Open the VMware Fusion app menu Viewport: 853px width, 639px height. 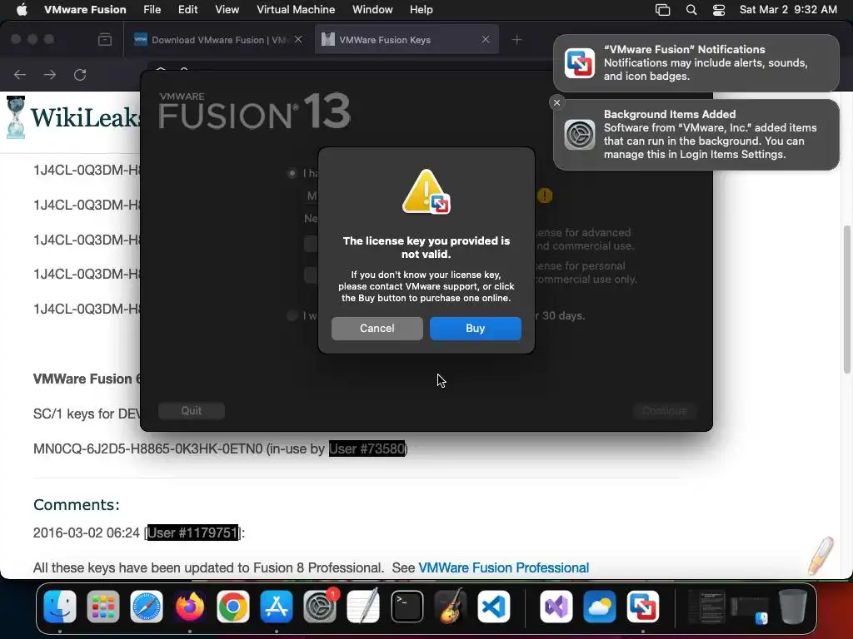85,10
